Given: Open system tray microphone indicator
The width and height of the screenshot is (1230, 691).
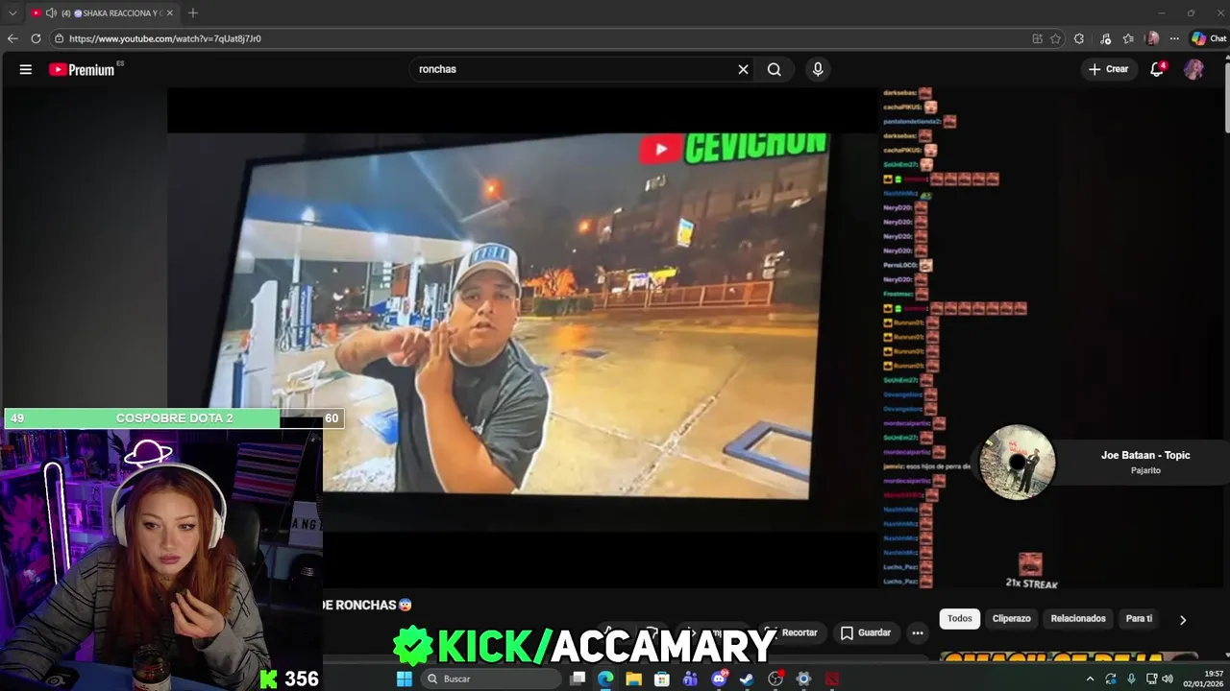Looking at the screenshot, I should pyautogui.click(x=1131, y=679).
